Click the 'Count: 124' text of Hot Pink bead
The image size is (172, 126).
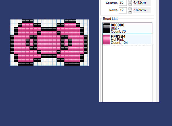pos(119,43)
